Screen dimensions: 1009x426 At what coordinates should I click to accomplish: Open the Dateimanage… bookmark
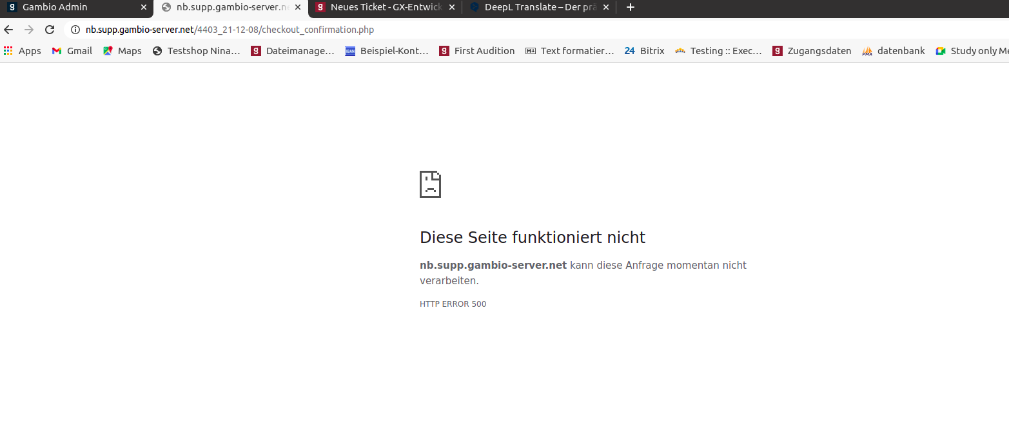(293, 51)
